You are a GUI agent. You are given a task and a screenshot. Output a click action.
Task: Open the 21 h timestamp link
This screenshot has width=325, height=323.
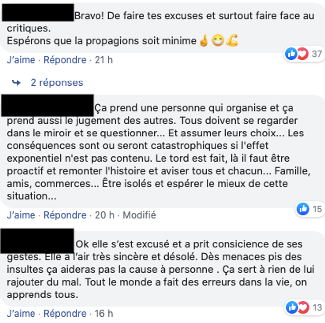coord(104,60)
